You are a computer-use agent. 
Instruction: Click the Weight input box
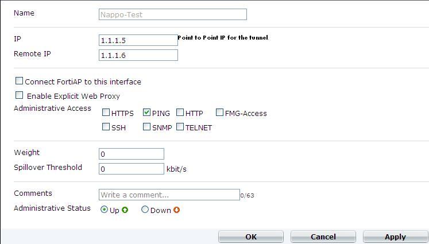point(131,154)
